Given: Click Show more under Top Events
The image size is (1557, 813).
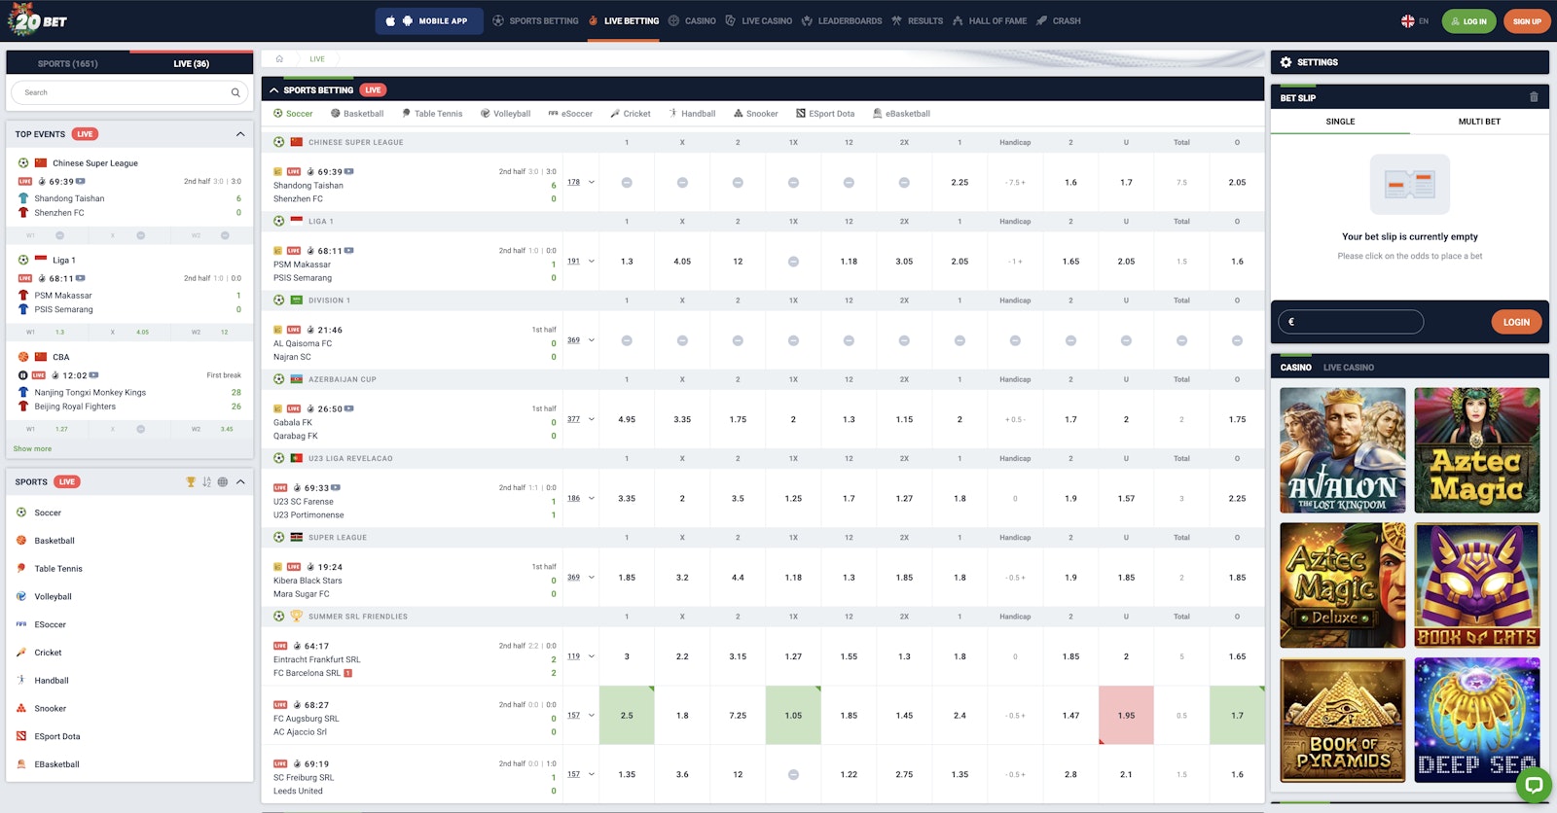Looking at the screenshot, I should click(x=32, y=449).
